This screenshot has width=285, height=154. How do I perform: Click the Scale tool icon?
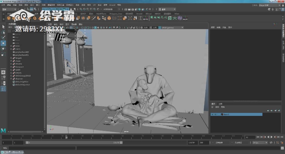tap(3, 54)
